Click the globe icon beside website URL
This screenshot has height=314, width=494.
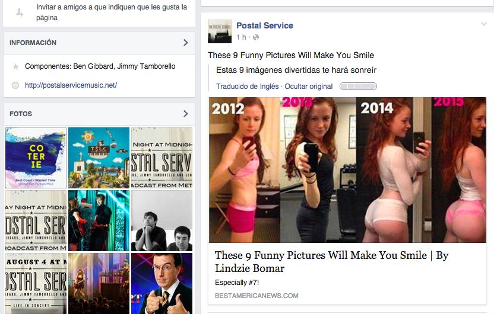click(15, 85)
